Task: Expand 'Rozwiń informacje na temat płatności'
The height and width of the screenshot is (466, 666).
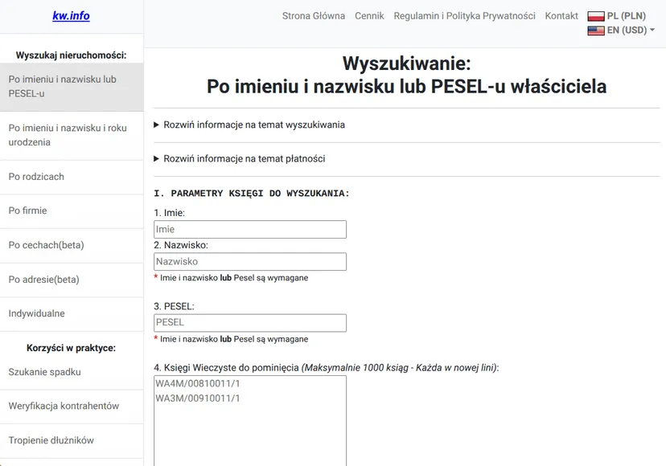Action: pos(240,159)
